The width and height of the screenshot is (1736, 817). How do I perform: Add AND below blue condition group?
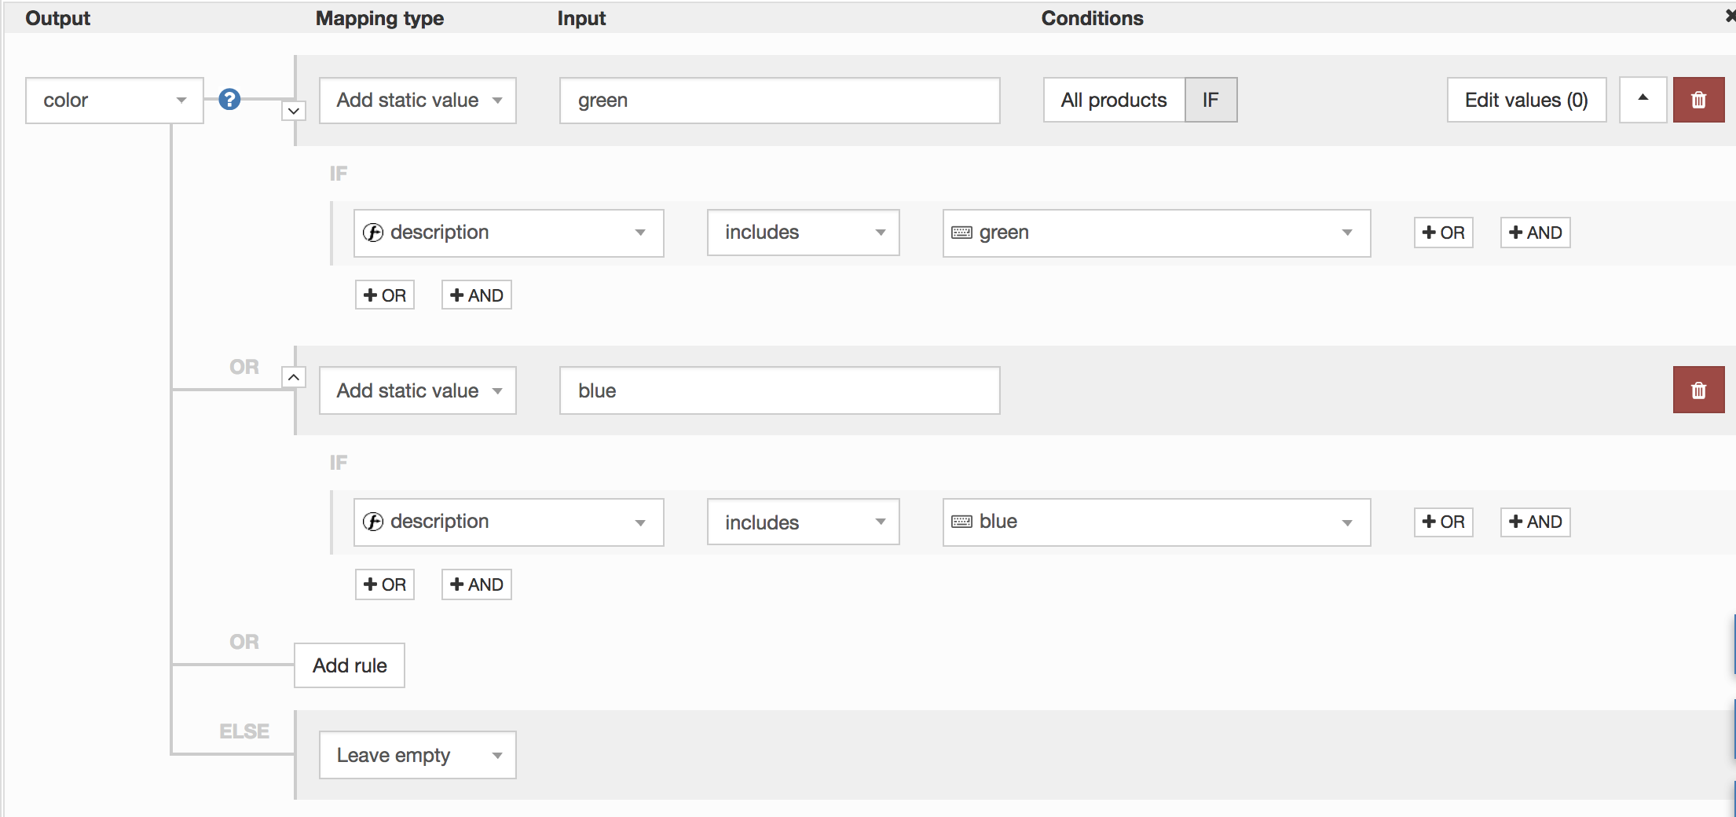476,584
